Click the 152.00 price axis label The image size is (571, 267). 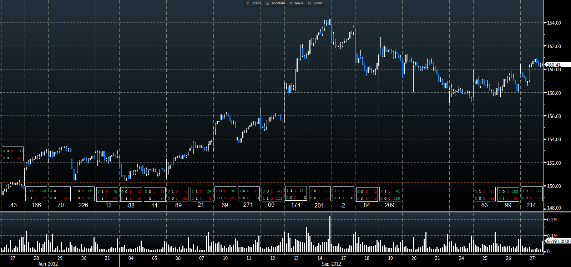(554, 163)
